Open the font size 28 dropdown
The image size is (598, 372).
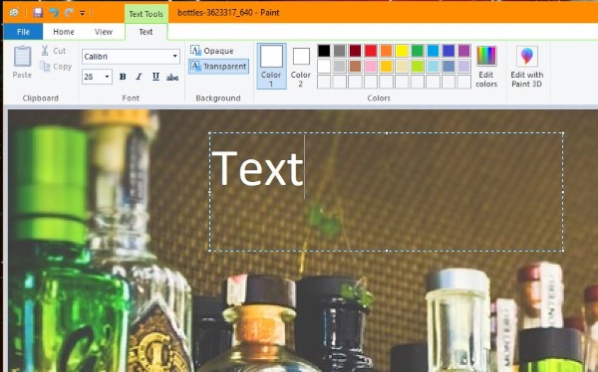(97, 77)
